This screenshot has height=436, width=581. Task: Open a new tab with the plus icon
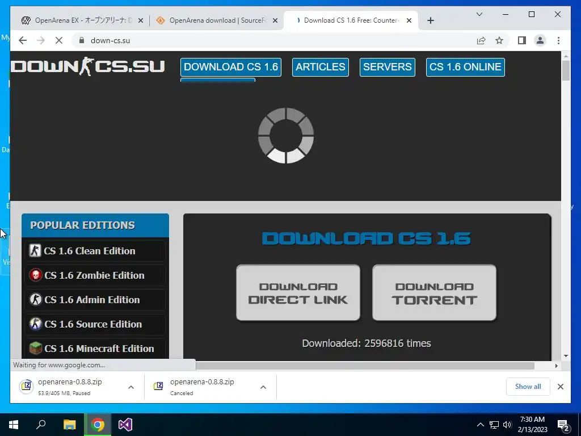(430, 21)
